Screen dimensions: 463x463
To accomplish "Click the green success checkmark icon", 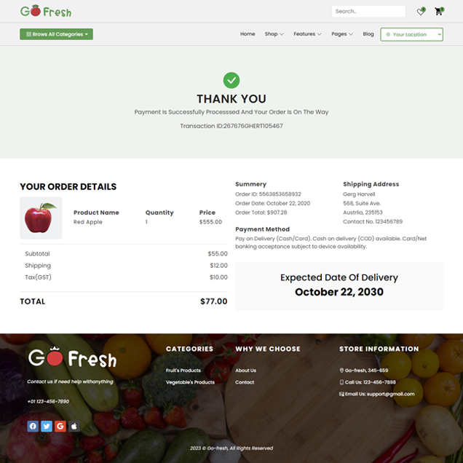I will [231, 80].
